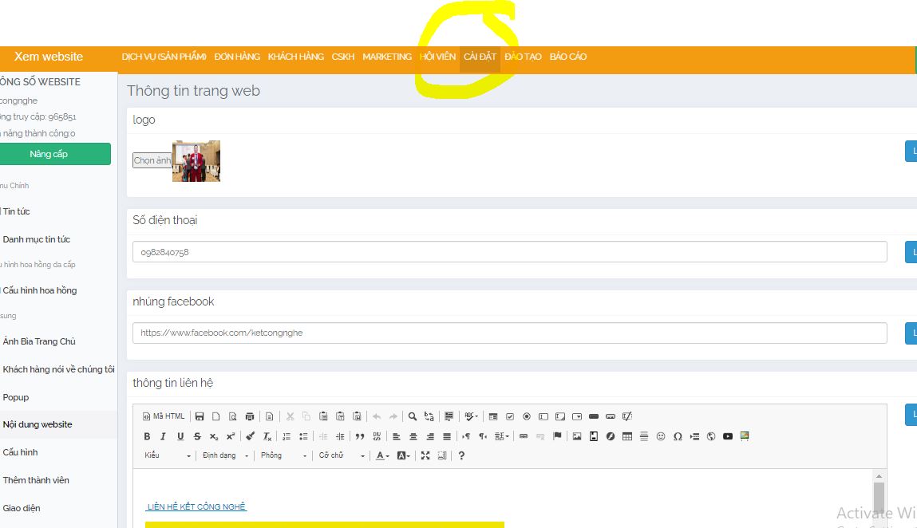Insert a YouTube video in the editor
The image size is (917, 528).
728,436
